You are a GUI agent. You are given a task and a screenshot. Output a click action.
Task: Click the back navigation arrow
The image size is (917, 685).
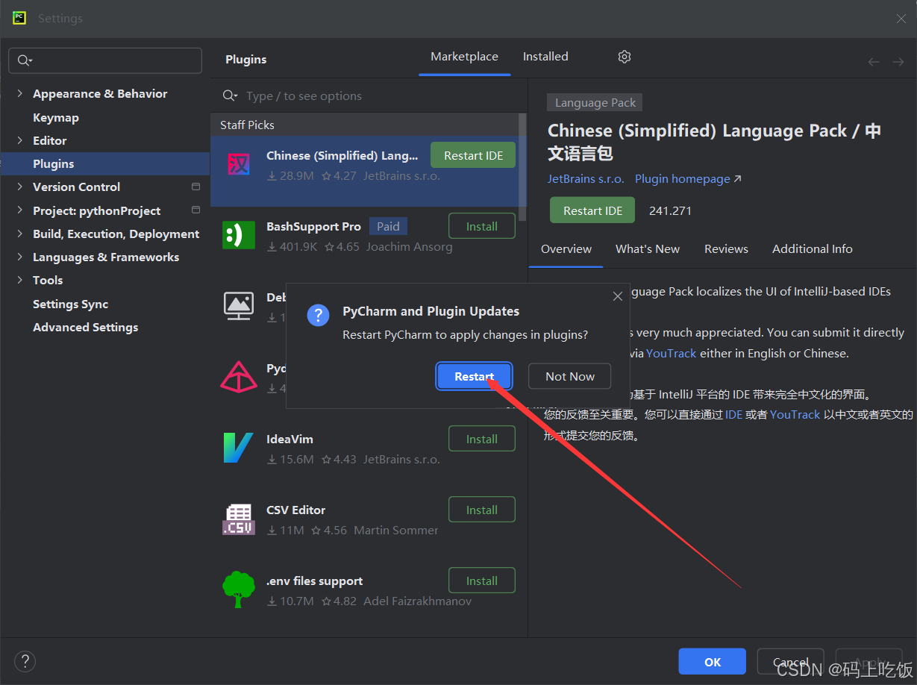pos(874,62)
